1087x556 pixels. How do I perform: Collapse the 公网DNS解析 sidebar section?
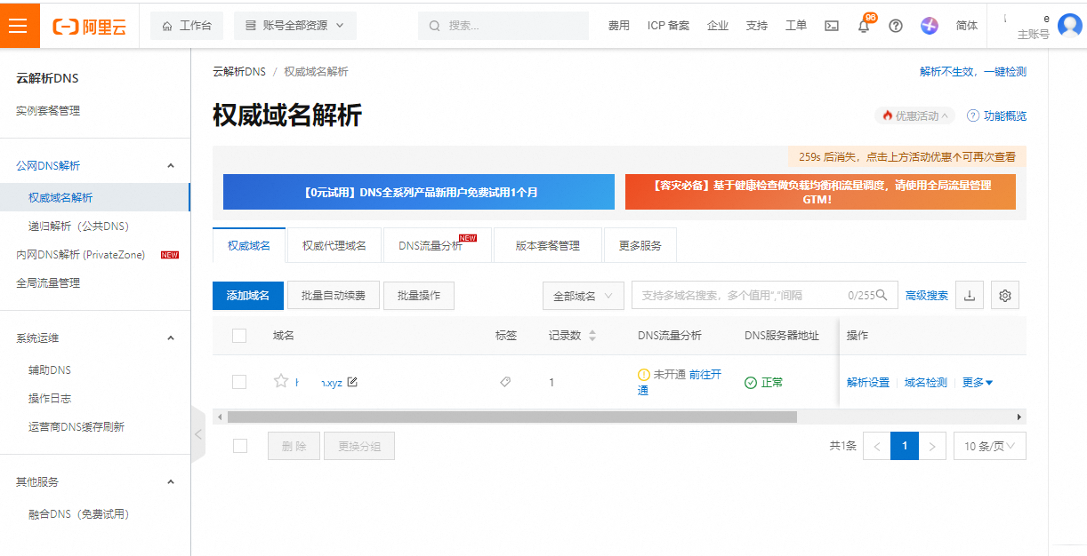(171, 166)
